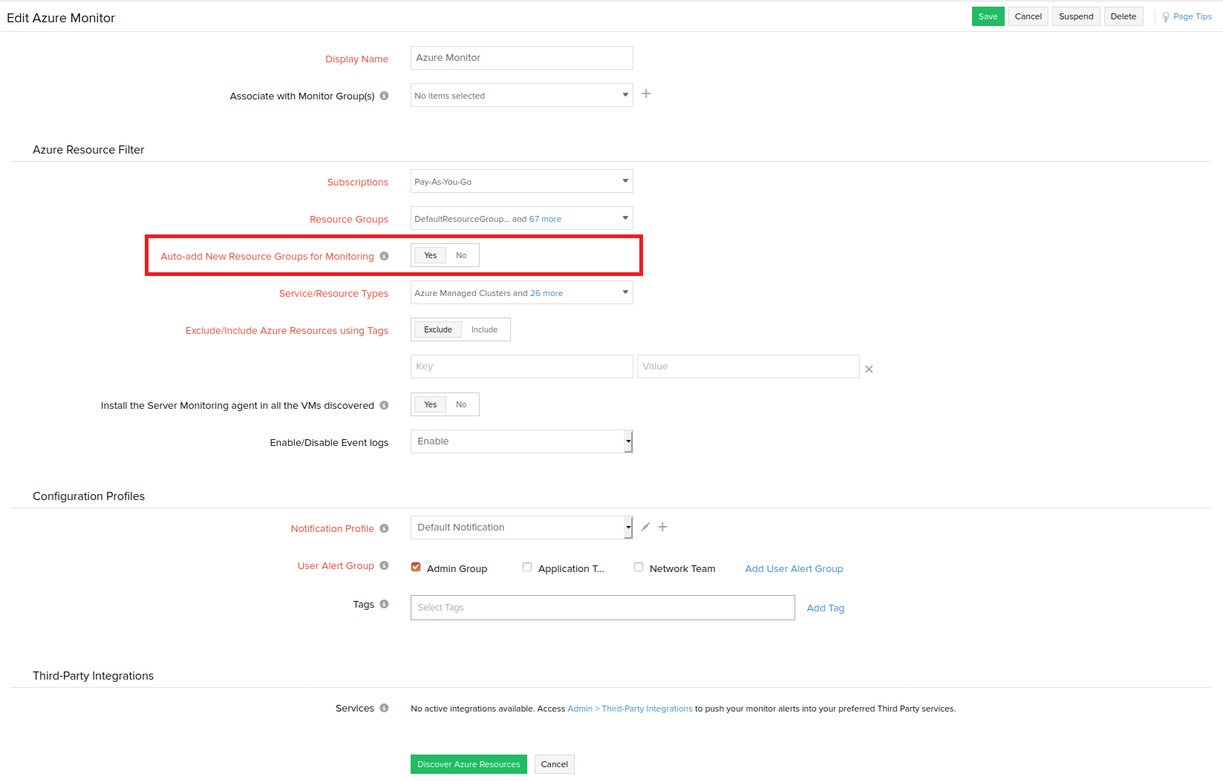Click the Display Name input field

(522, 58)
